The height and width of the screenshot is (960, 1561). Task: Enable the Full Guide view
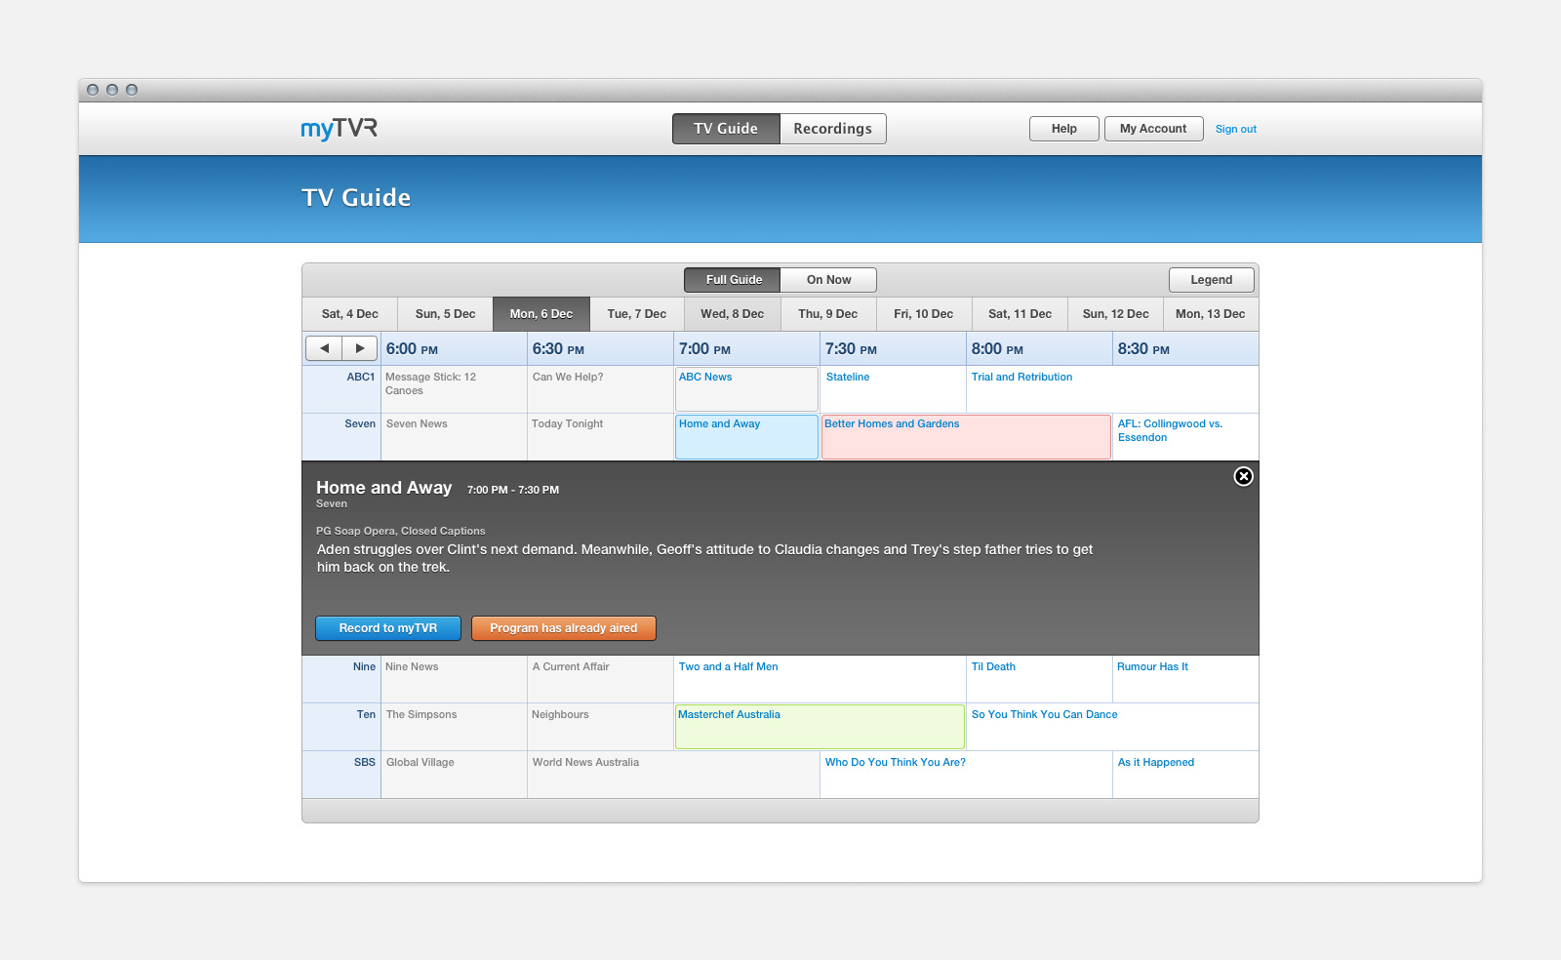(x=731, y=279)
